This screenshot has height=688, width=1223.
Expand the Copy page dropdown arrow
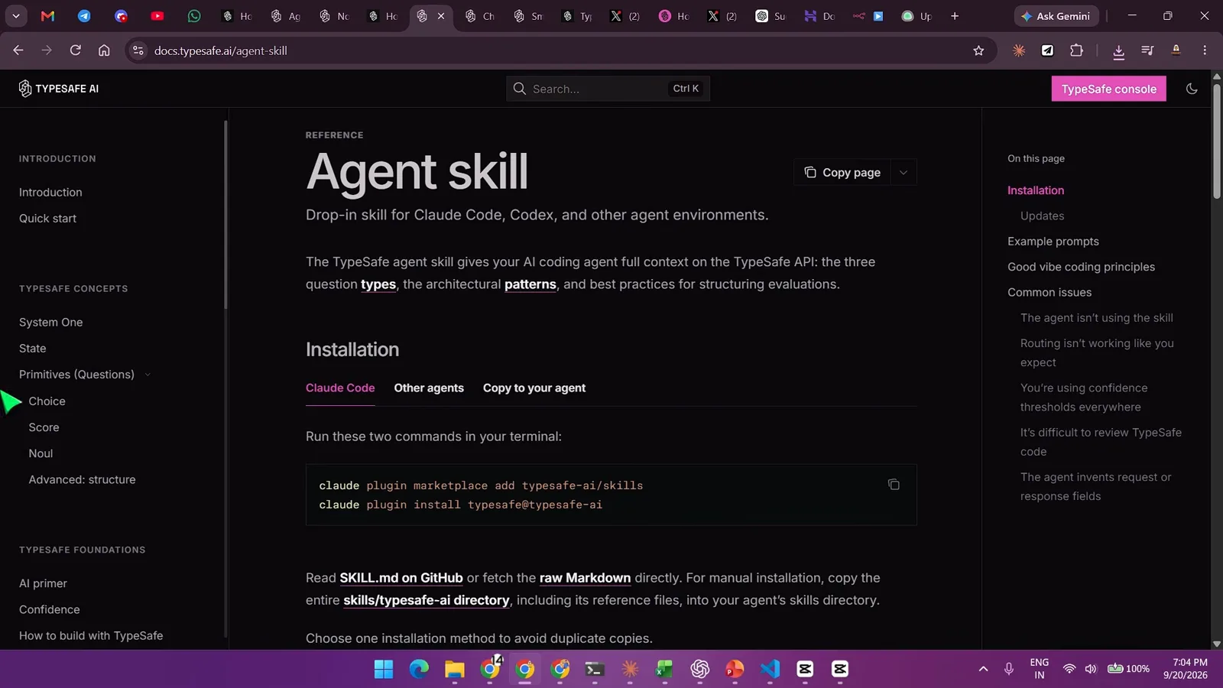903,173
